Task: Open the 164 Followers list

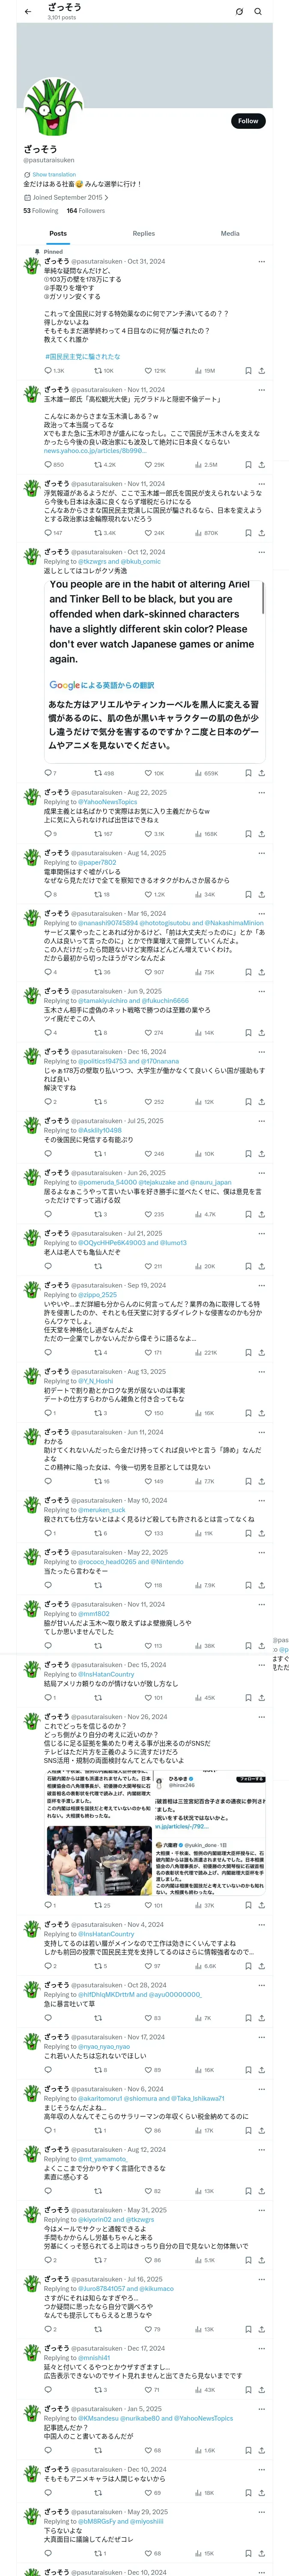Action: [86, 211]
